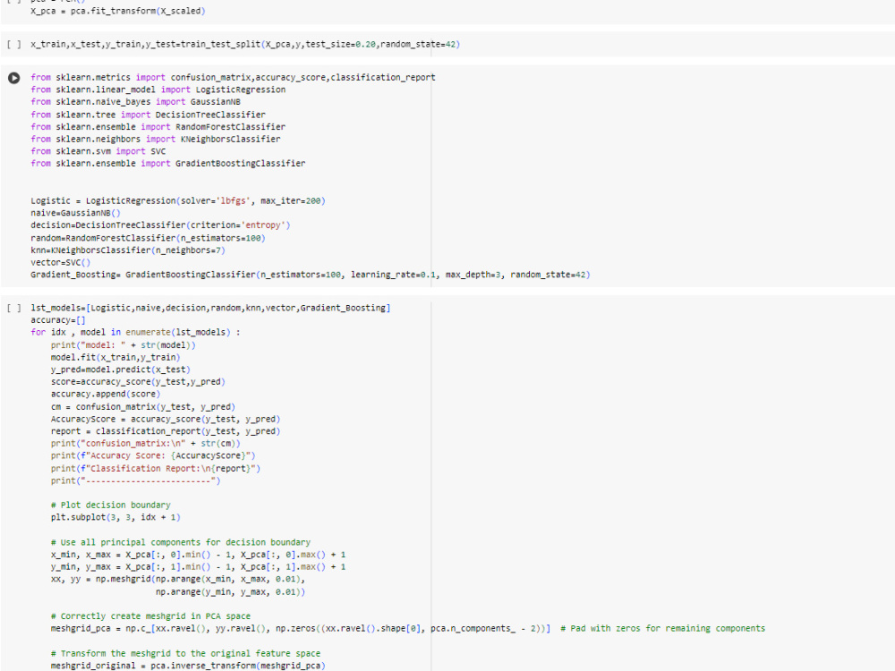Viewport: 895px width, 671px height.
Task: Click the dashed separator print line
Action: 136,480
